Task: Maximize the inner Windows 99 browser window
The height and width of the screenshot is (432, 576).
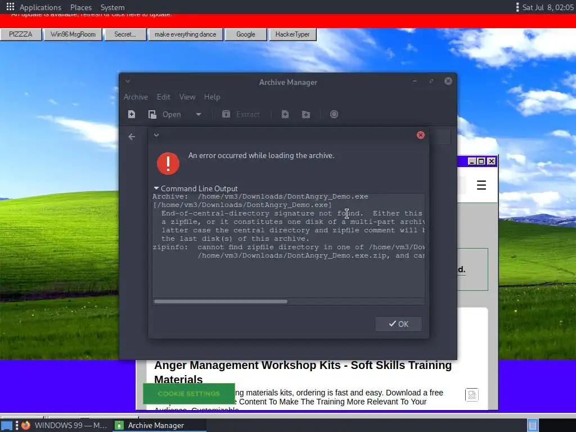Action: pyautogui.click(x=481, y=161)
